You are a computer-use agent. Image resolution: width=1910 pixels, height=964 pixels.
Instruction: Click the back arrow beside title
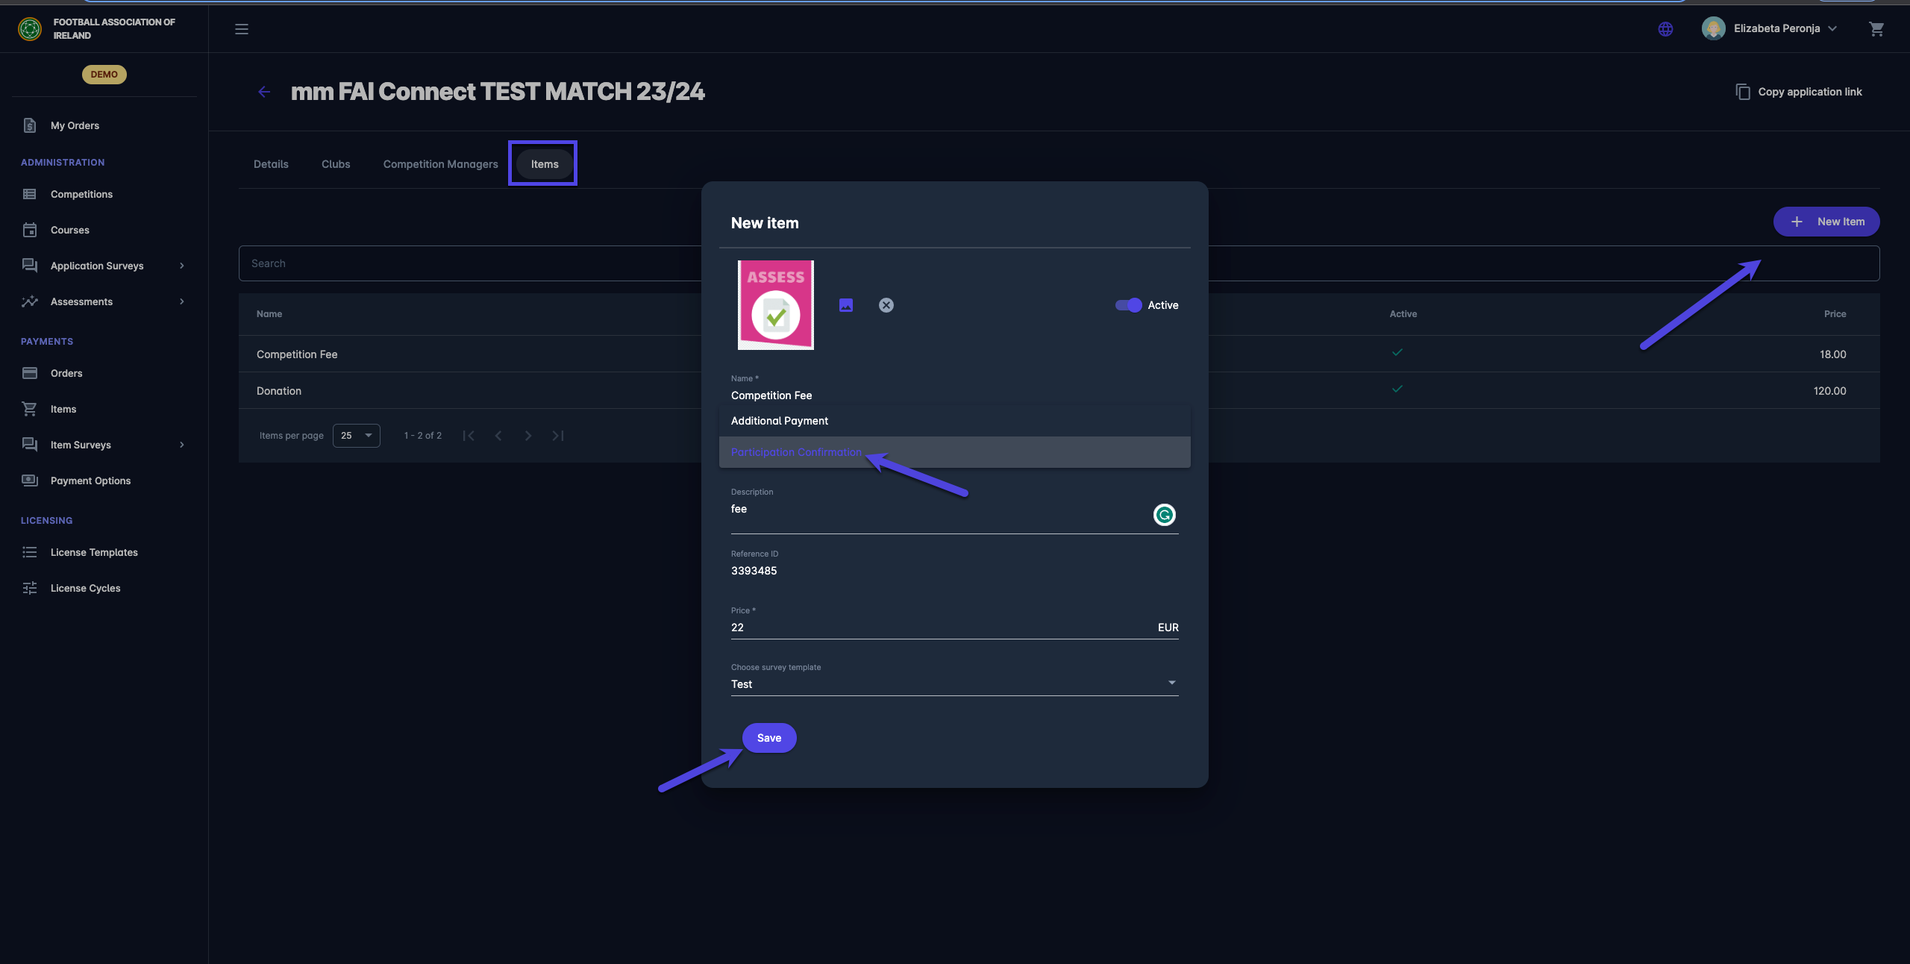pyautogui.click(x=264, y=92)
